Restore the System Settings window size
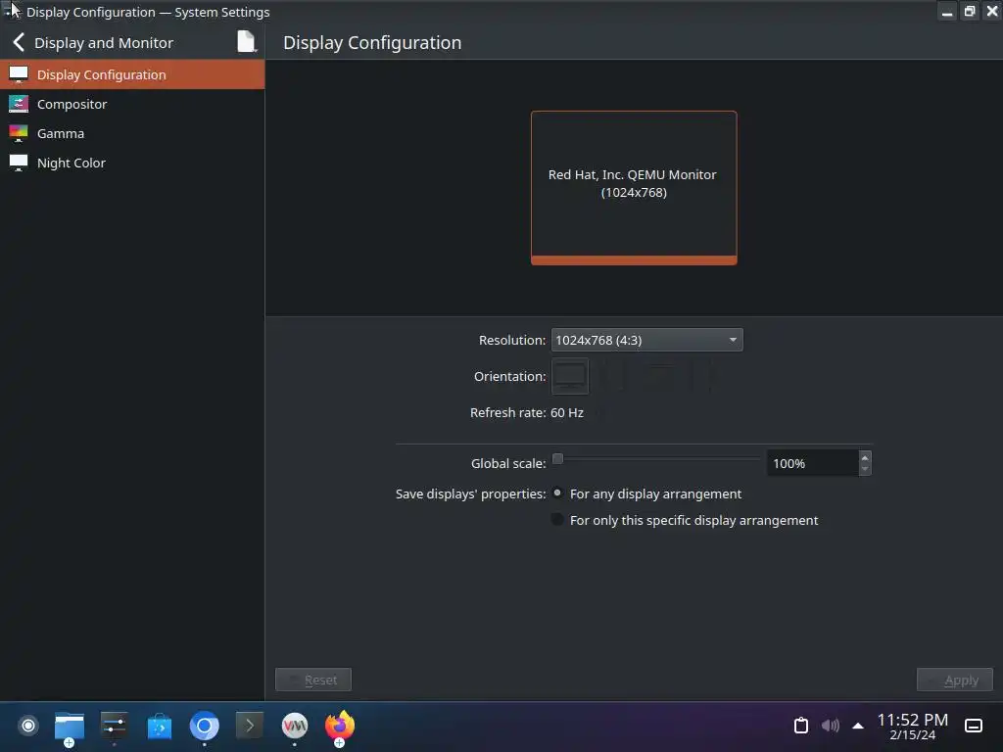This screenshot has height=752, width=1003. (x=970, y=12)
